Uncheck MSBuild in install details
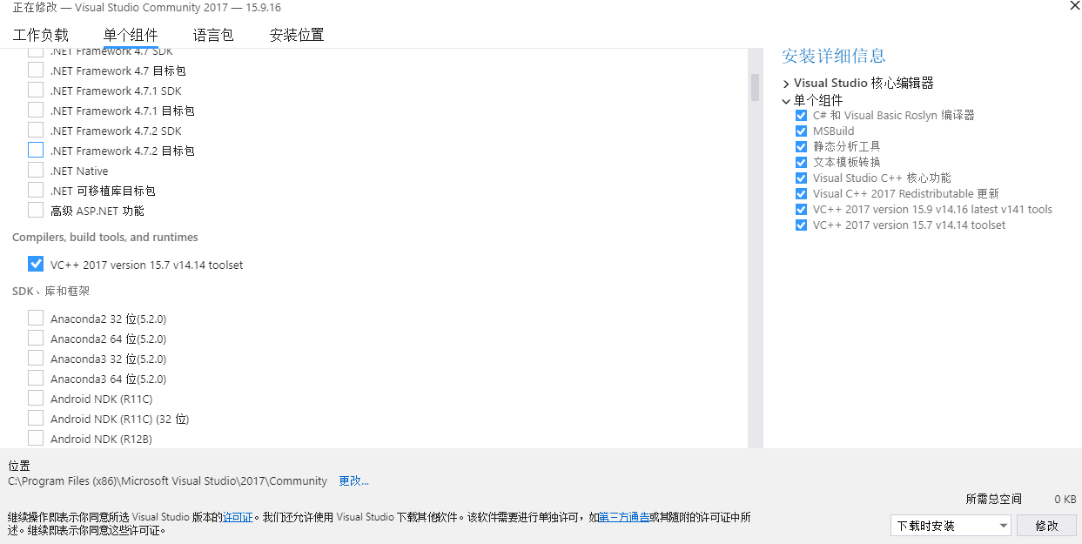The width and height of the screenshot is (1082, 544). point(801,131)
